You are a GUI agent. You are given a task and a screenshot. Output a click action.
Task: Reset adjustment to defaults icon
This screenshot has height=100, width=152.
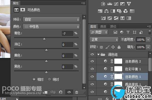[61, 92]
